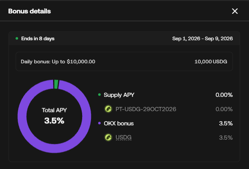Screen dimensions: 249x169
Task: Click the date range Sep 1, 2026 - Sep 9, 2026
Action: click(203, 39)
